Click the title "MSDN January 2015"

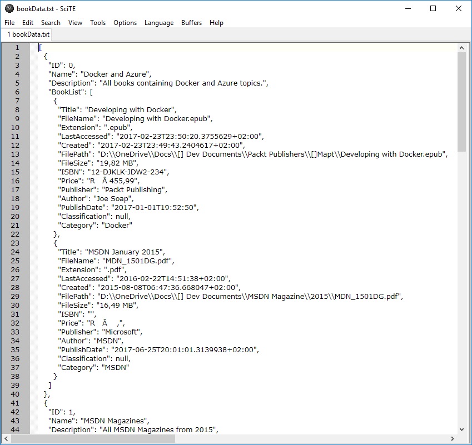coord(124,252)
